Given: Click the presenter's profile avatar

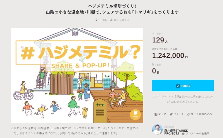Looking at the screenshot, I should coord(157,129).
